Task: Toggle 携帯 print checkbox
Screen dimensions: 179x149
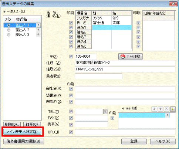Action: click(x=71, y=125)
